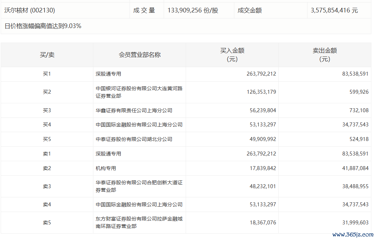The width and height of the screenshot is (376, 240).
Task: Click the stock name 沃尔核材 (002130)
Action: click(x=29, y=10)
